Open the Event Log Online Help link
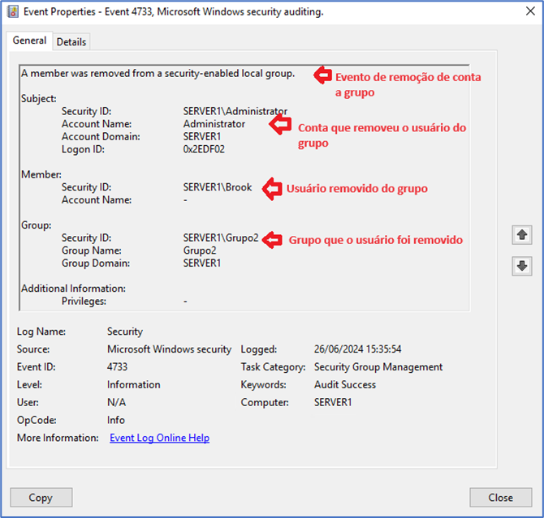This screenshot has width=544, height=518. click(x=159, y=438)
